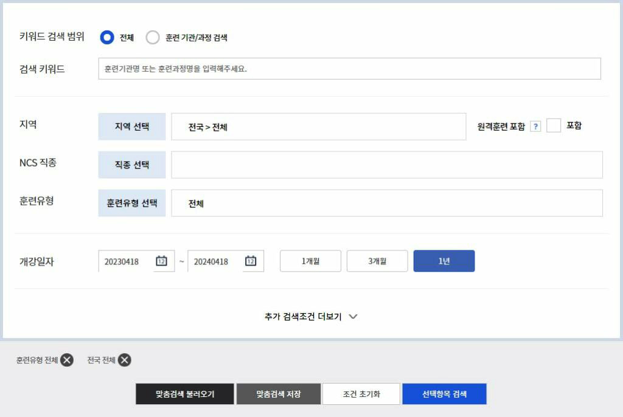Save current filters with 맞춤검색 저장

pyautogui.click(x=279, y=393)
